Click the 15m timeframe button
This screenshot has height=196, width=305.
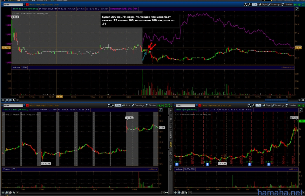[118, 106]
